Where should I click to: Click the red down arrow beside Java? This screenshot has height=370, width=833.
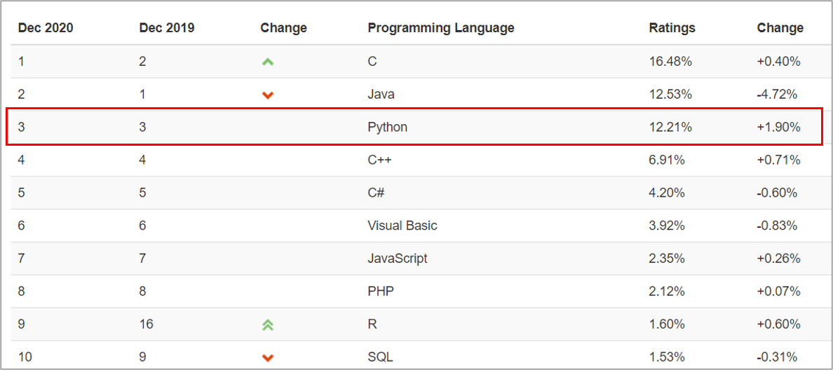(x=267, y=95)
